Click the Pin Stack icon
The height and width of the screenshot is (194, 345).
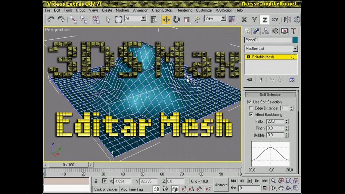[x=249, y=80]
